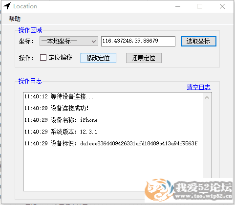The height and width of the screenshot is (205, 235).
Task: Click the 定位偏移 checkbox label text
Action: coord(60,58)
